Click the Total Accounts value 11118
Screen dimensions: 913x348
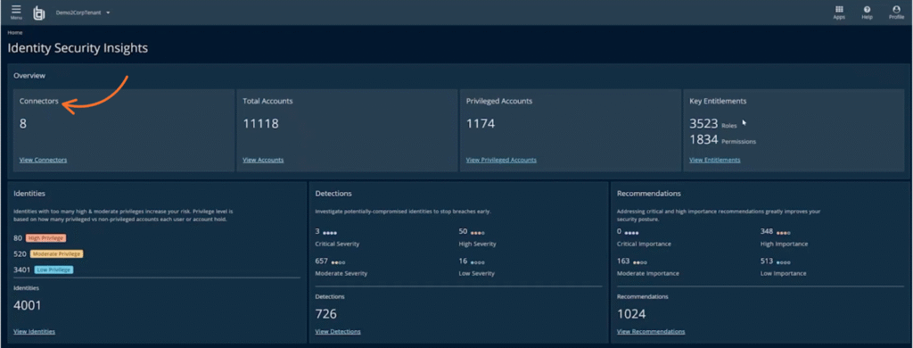(260, 123)
